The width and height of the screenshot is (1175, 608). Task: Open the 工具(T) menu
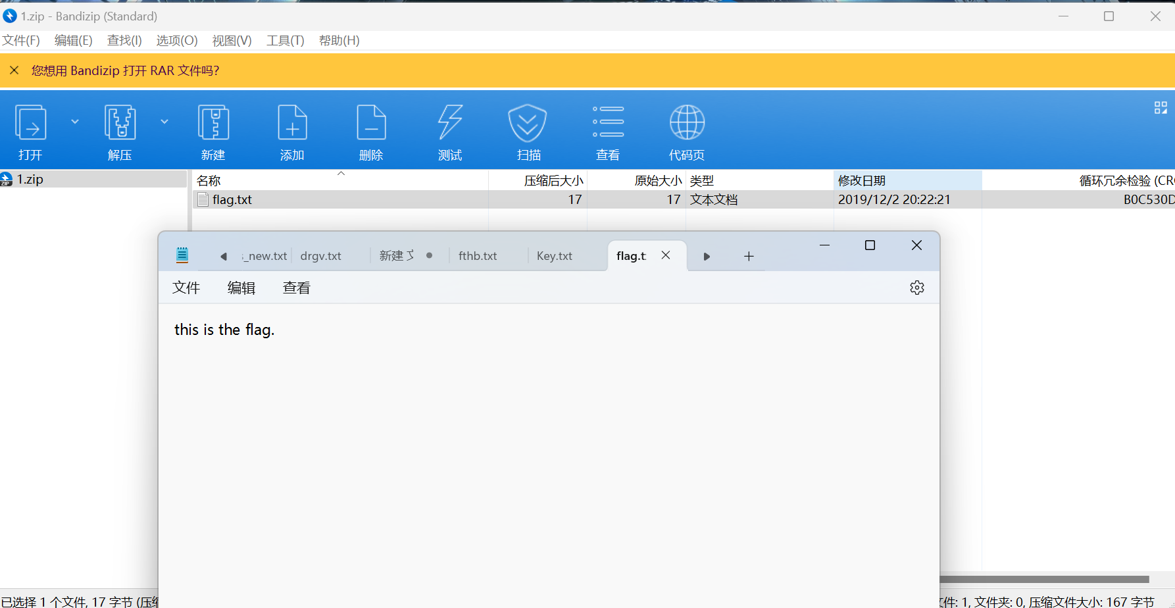(x=285, y=41)
